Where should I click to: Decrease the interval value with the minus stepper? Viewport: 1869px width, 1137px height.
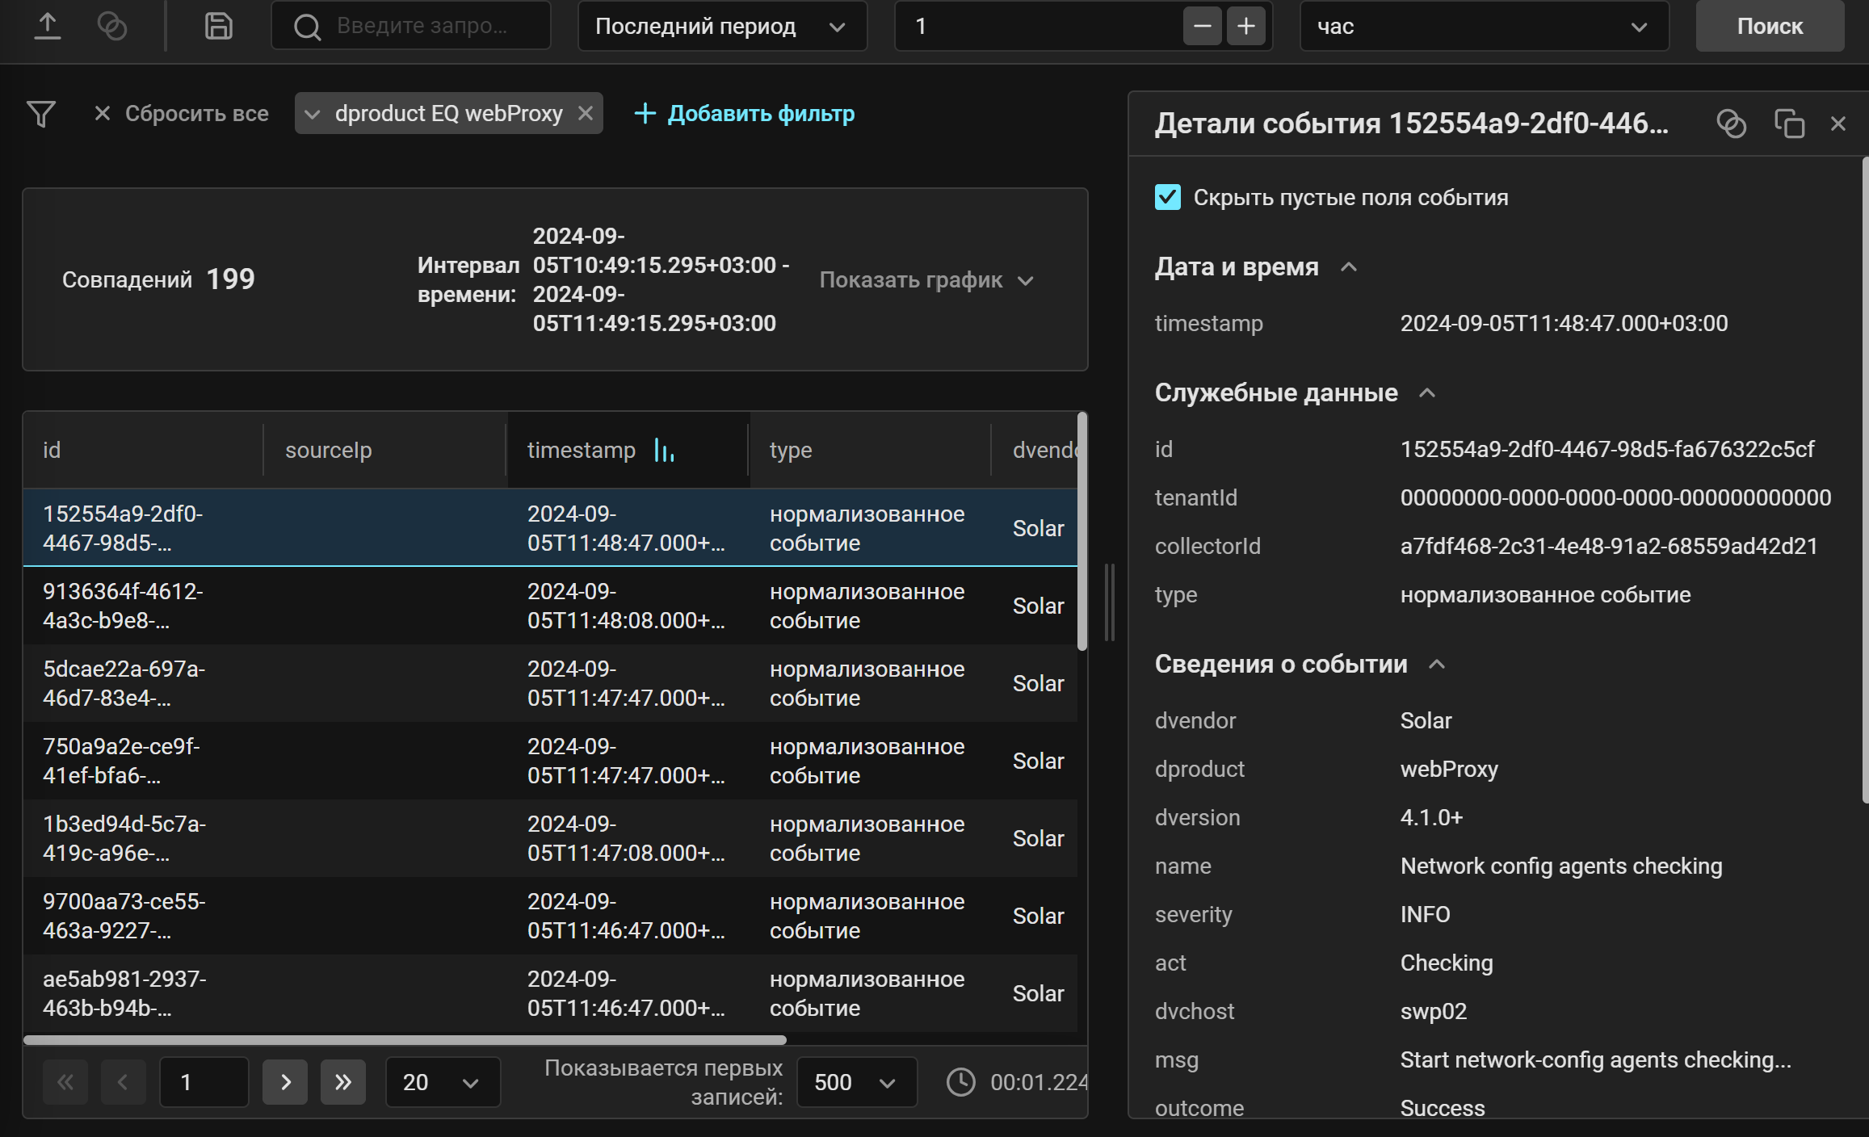coord(1201,25)
